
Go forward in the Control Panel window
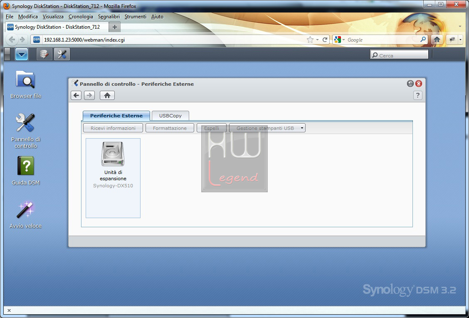click(89, 95)
